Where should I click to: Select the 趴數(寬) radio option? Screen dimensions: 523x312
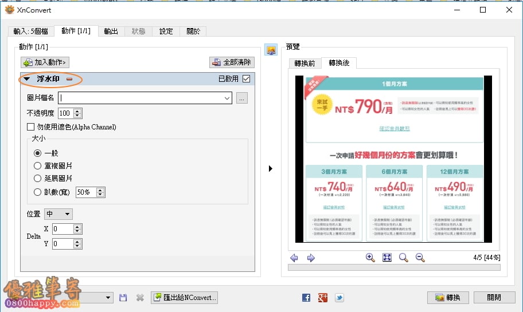pos(37,192)
